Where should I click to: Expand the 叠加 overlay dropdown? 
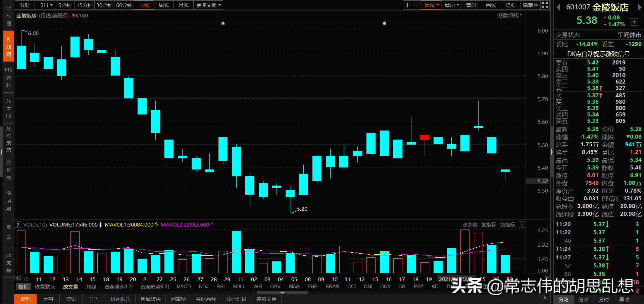(x=451, y=5)
